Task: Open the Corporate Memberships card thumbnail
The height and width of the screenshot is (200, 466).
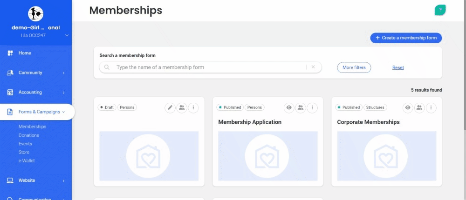Action: pos(386,156)
